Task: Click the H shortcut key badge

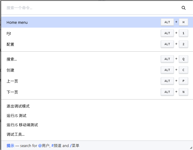Action: coord(183,22)
